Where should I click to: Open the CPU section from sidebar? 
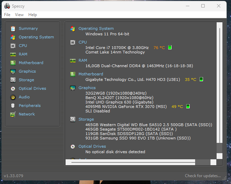(23, 46)
